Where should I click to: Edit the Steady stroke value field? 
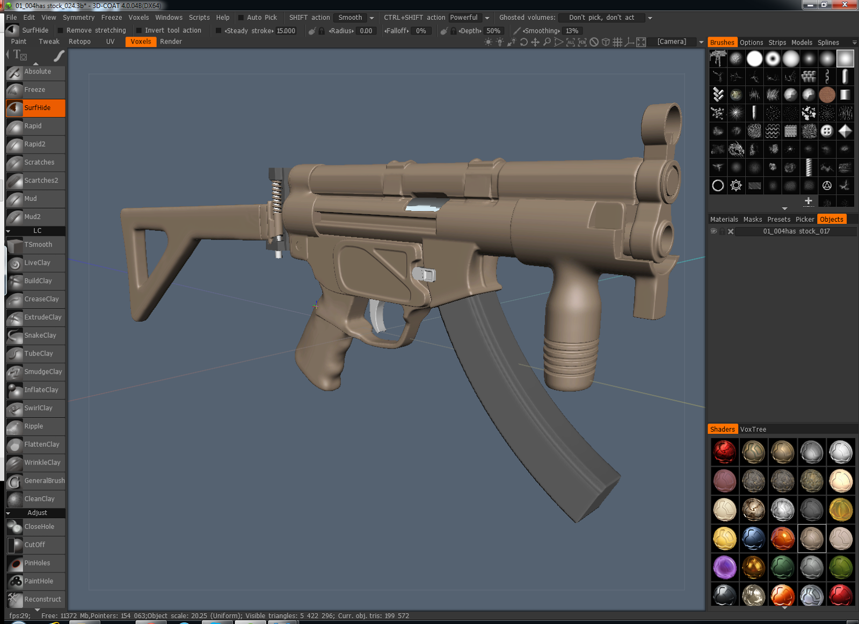tap(286, 31)
